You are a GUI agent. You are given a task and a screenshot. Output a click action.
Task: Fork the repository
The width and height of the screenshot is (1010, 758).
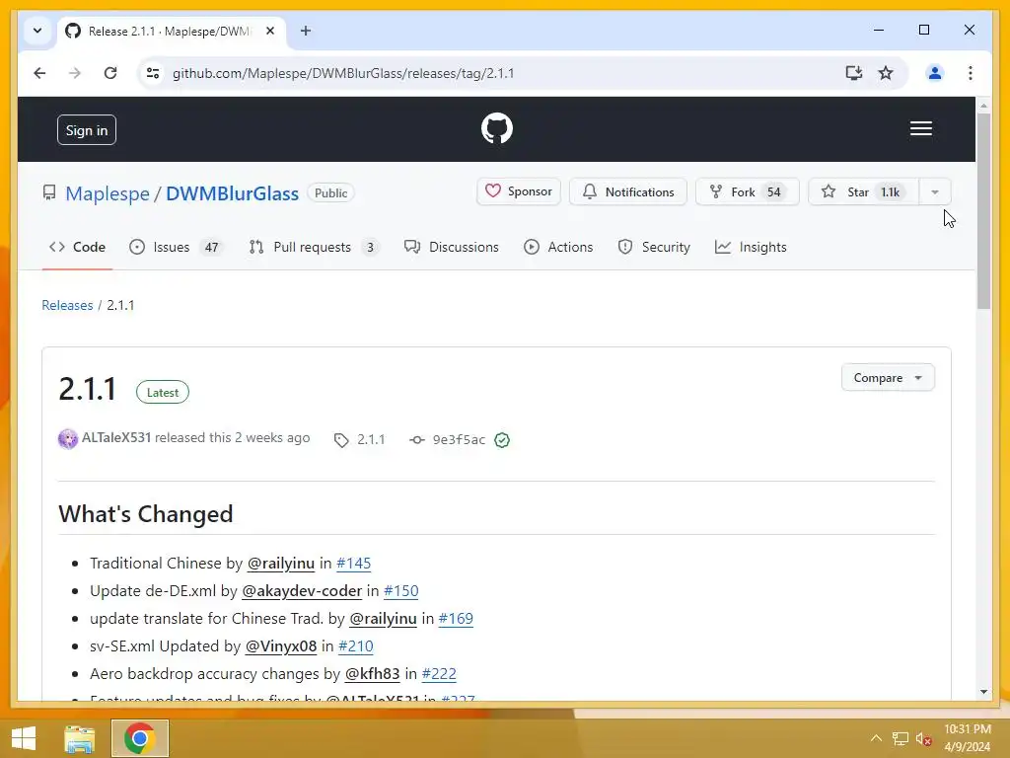click(x=748, y=191)
